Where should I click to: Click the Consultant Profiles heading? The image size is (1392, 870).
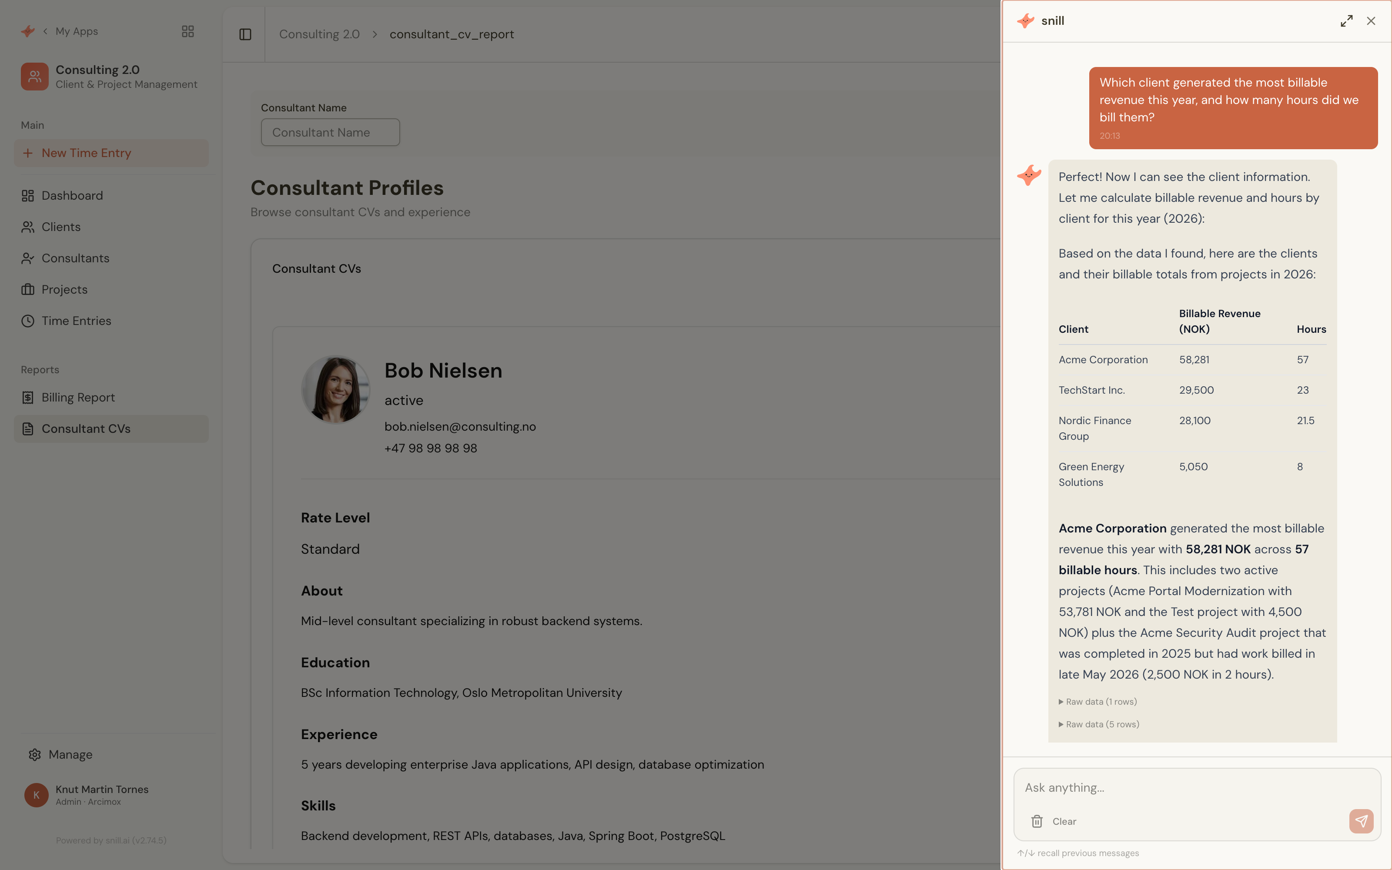click(347, 188)
